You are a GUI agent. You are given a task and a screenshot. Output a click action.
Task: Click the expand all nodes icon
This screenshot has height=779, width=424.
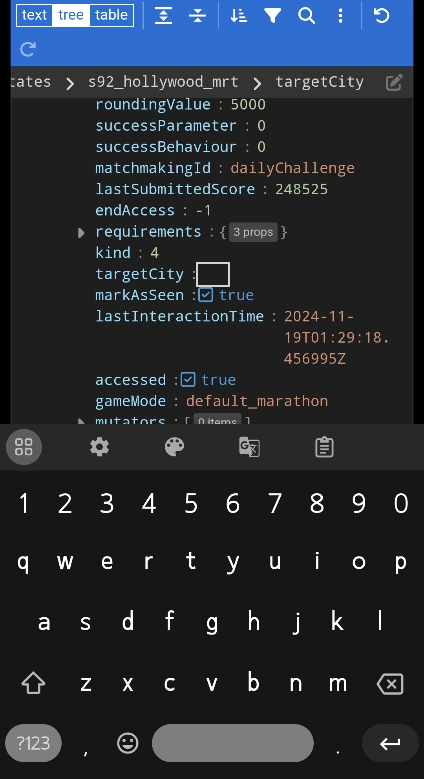pos(163,16)
